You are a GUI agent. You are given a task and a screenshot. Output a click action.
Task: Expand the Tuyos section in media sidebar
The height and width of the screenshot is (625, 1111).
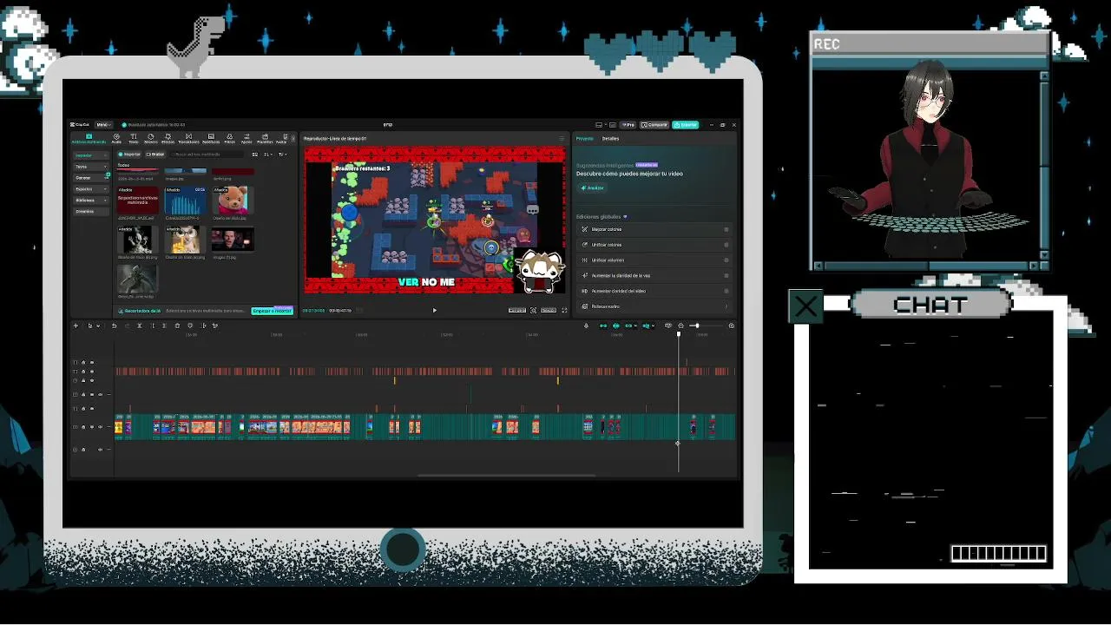tap(90, 167)
